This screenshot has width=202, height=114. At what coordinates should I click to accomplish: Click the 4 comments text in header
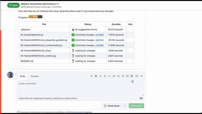[56, 7]
